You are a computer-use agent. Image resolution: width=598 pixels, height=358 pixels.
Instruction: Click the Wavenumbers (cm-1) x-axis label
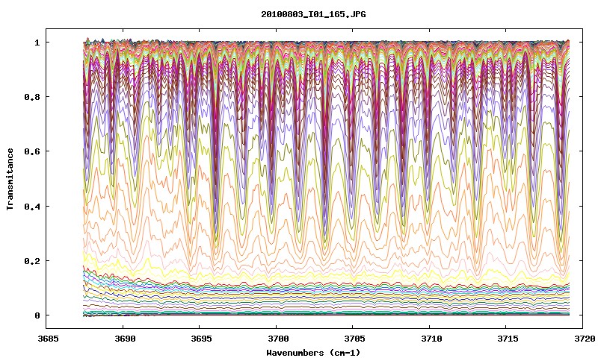(313, 352)
